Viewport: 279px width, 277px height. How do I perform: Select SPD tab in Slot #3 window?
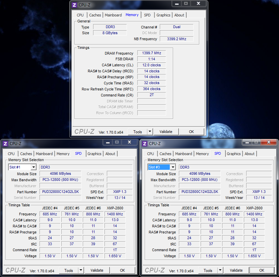click(218, 153)
